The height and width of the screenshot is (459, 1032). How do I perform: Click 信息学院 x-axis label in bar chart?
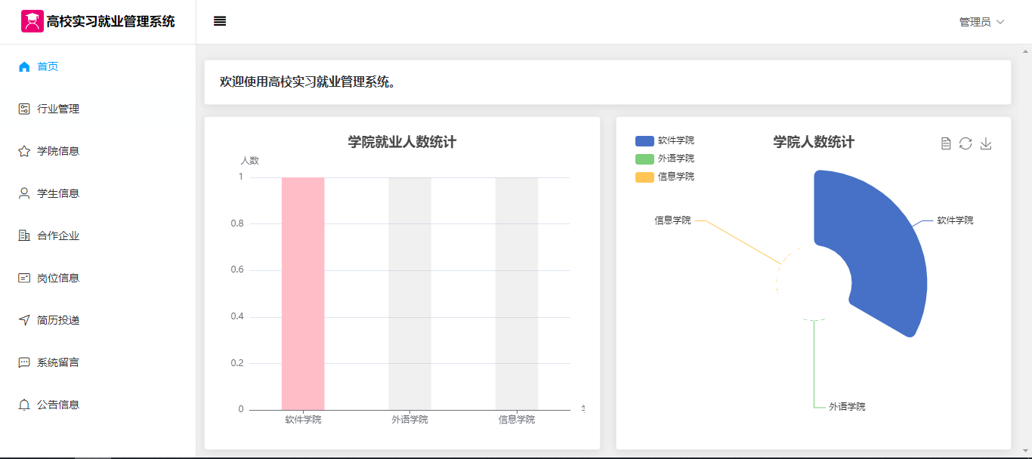[x=517, y=420]
